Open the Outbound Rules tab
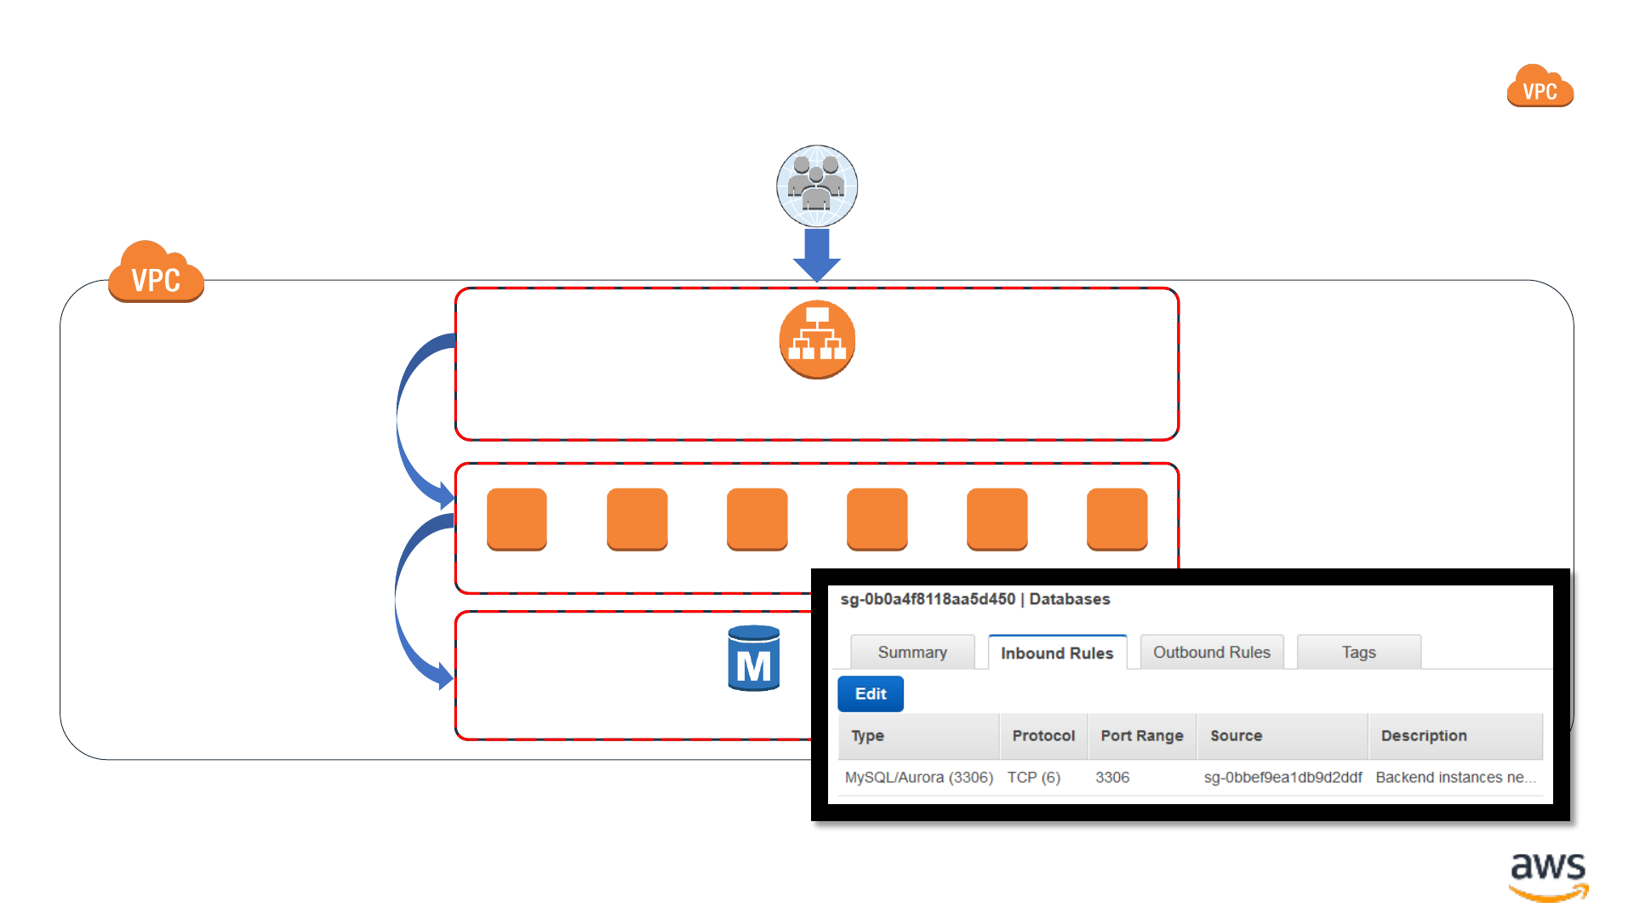This screenshot has height=919, width=1634. tap(1211, 652)
